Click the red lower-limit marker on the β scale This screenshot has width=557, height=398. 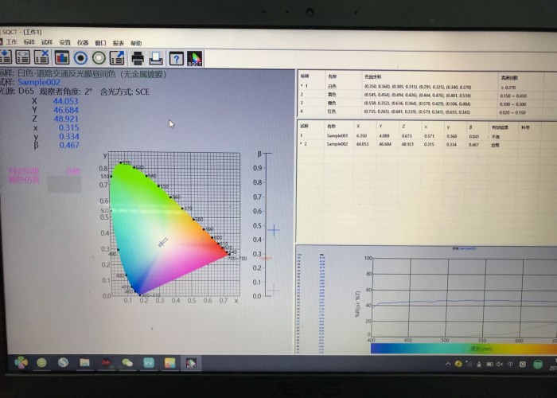(266, 259)
